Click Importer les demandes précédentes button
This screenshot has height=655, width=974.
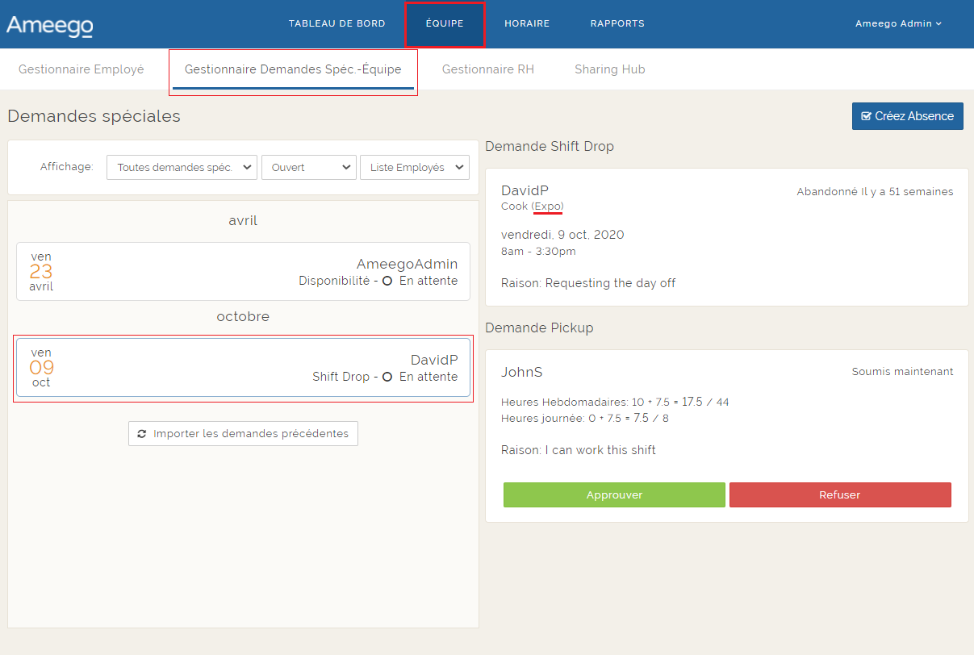243,434
